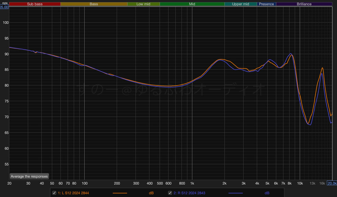Screen dimensions: 337x197
Task: Click the blue dB readout in the legend
Action: (x=267, y=193)
